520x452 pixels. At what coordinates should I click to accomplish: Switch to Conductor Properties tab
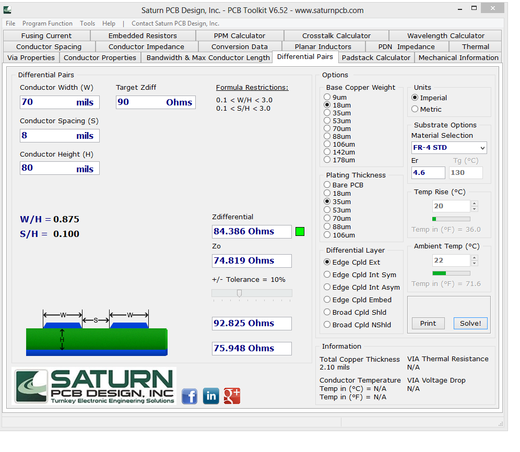[100, 58]
